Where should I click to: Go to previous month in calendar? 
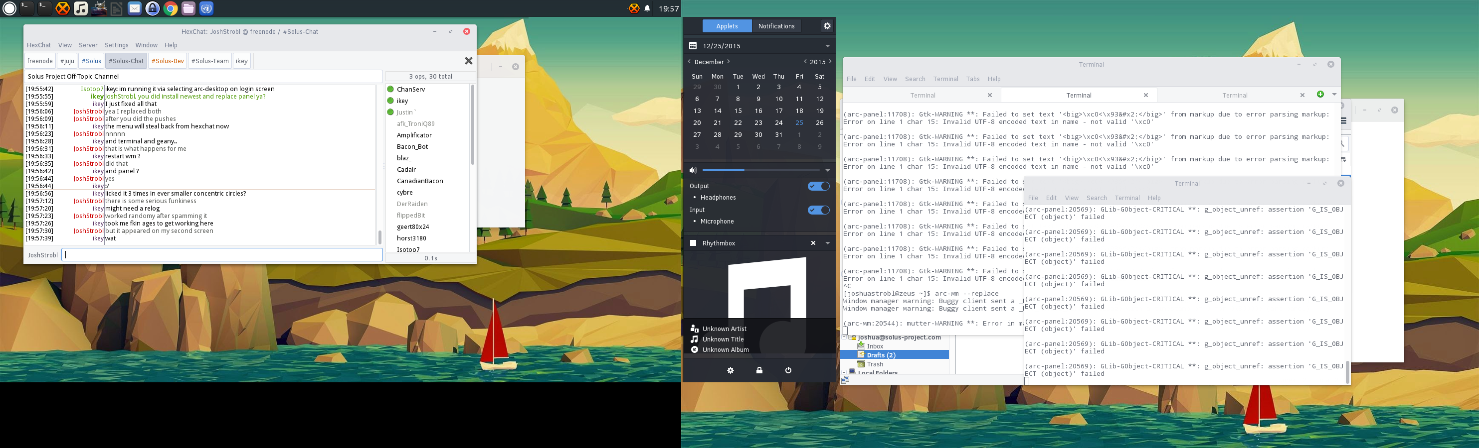[x=690, y=62]
